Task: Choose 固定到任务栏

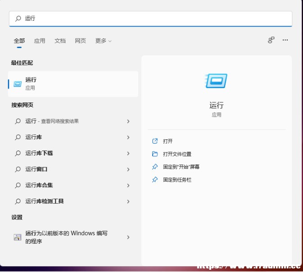Action: click(x=177, y=180)
